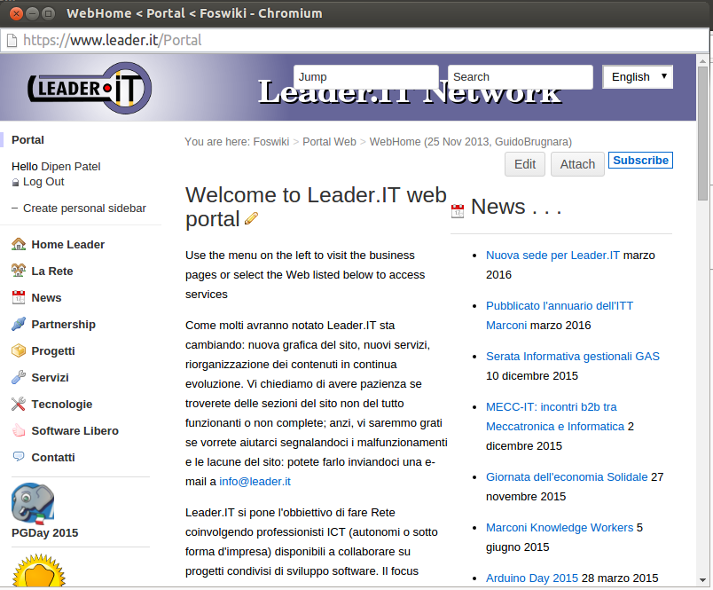Click the Software Libero thumbs-up icon
Viewport: 713px width, 590px height.
pyautogui.click(x=19, y=430)
